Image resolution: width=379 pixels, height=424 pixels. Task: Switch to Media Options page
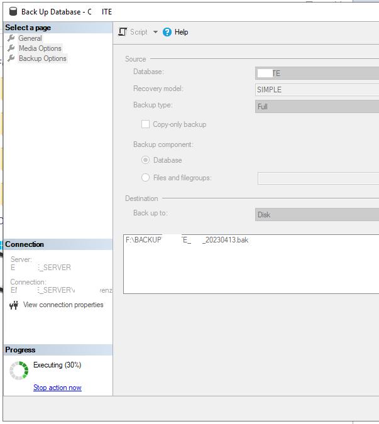point(40,48)
